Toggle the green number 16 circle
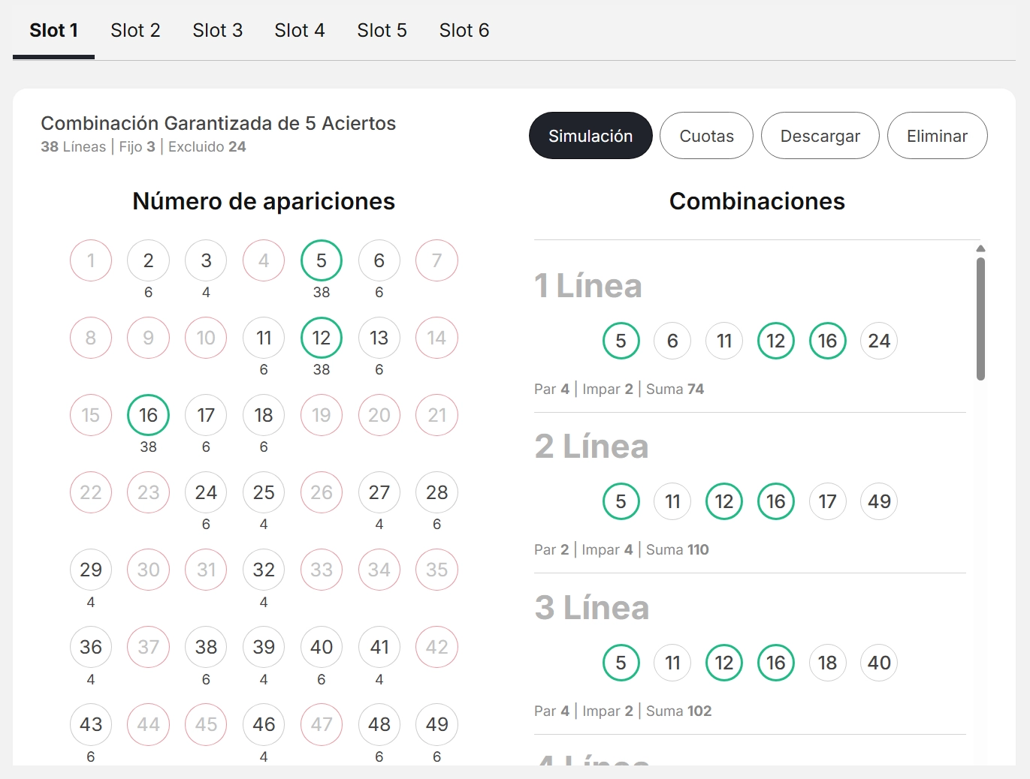Image resolution: width=1030 pixels, height=779 pixels. 148,415
